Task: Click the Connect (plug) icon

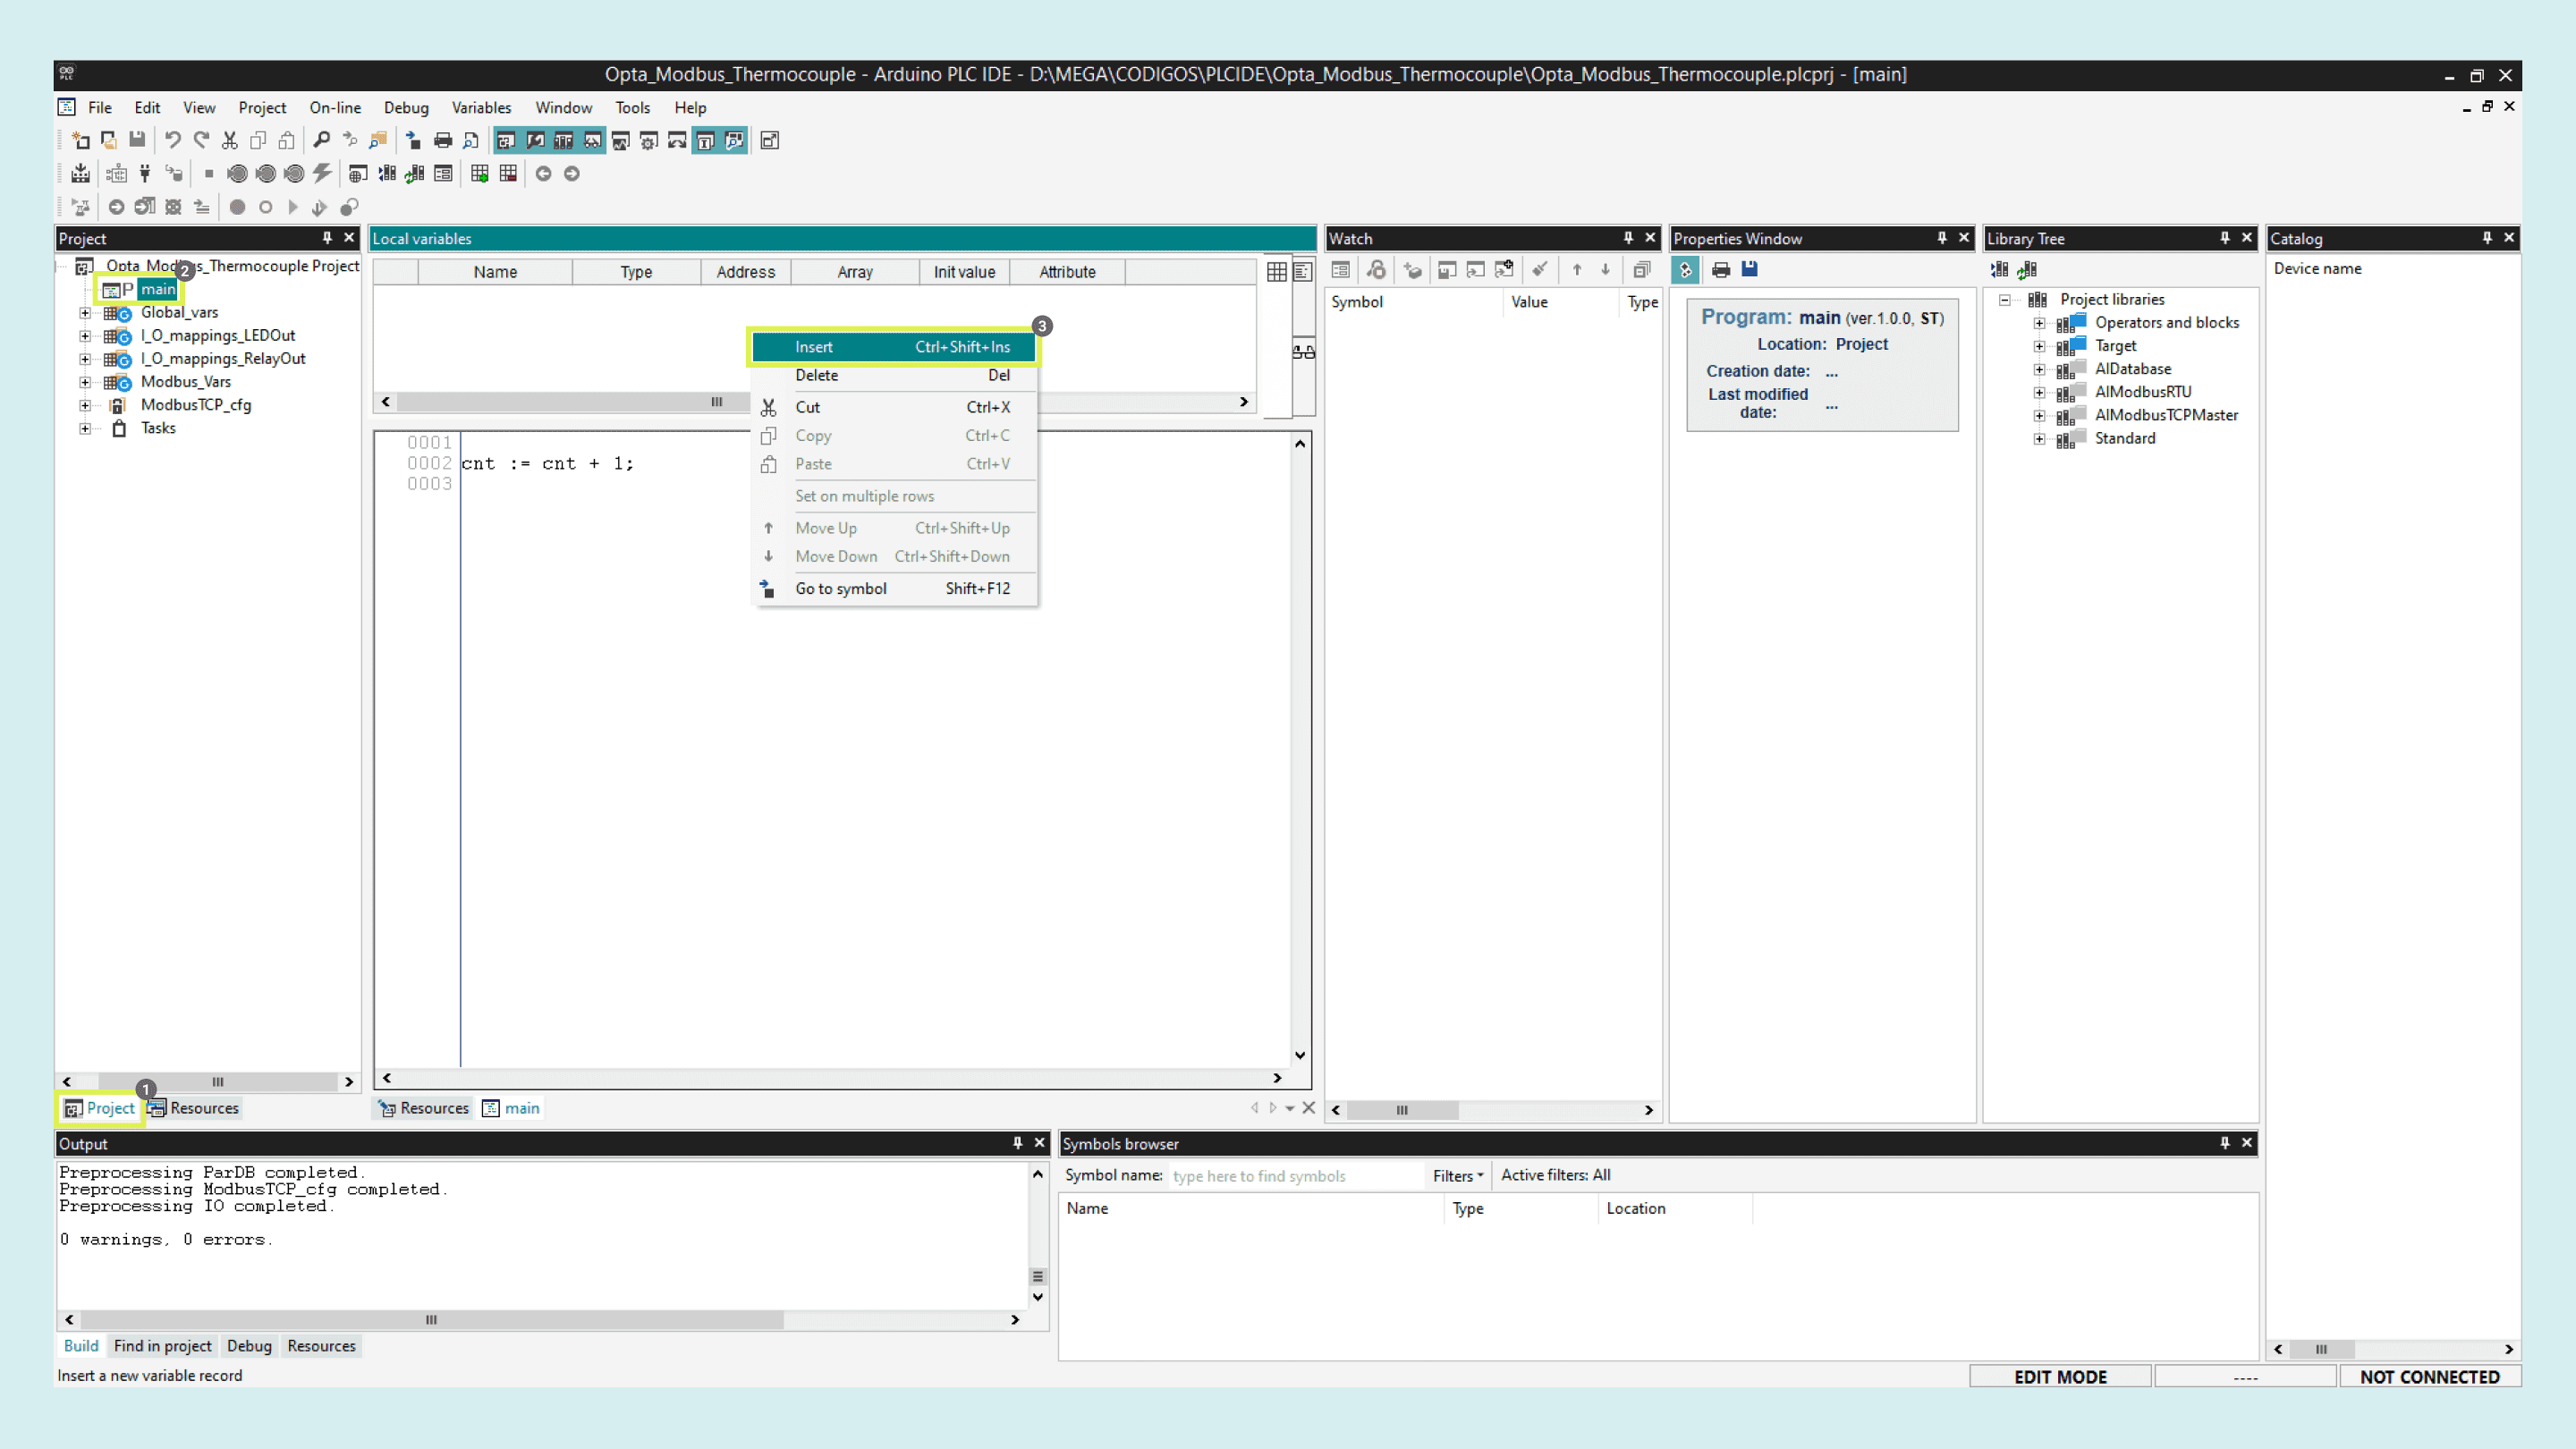Action: pyautogui.click(x=144, y=173)
